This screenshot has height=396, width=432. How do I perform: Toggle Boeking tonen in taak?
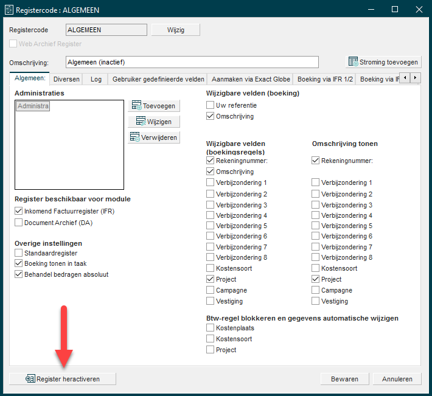(x=18, y=263)
